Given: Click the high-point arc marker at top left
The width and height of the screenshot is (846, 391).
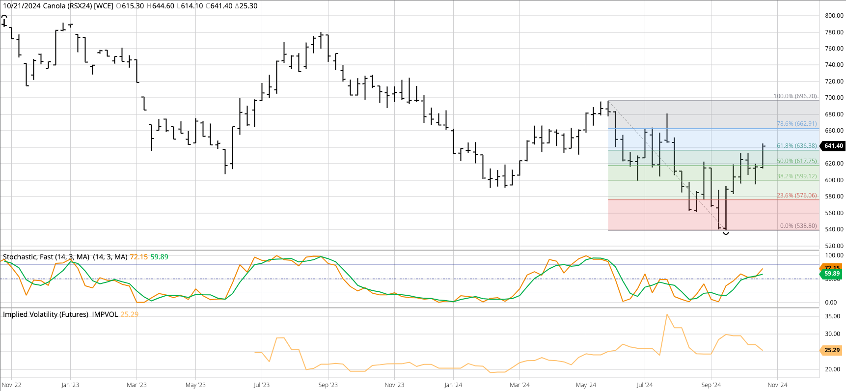Looking at the screenshot, I should (x=4, y=17).
